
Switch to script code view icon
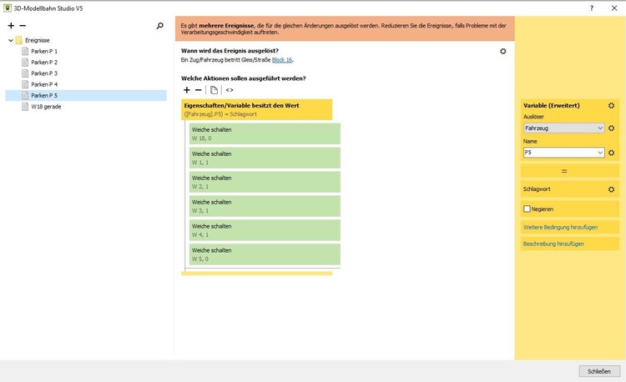[230, 90]
